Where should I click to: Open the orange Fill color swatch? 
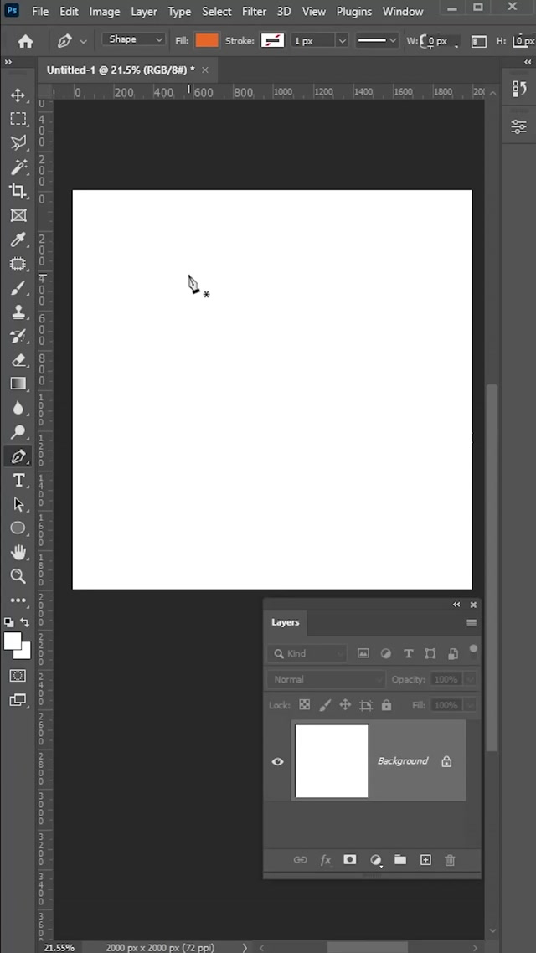(x=207, y=41)
